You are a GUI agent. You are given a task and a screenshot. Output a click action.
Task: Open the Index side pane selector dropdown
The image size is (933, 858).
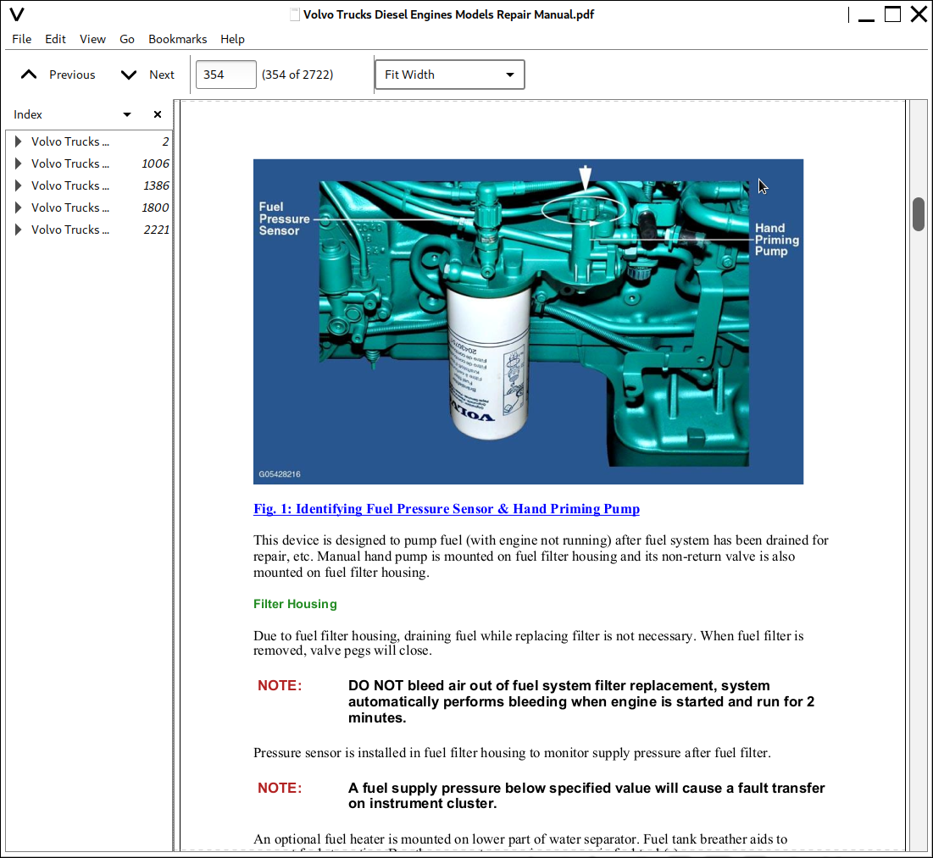click(127, 114)
